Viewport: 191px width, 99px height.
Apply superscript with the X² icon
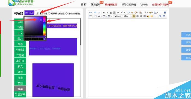point(121,13)
